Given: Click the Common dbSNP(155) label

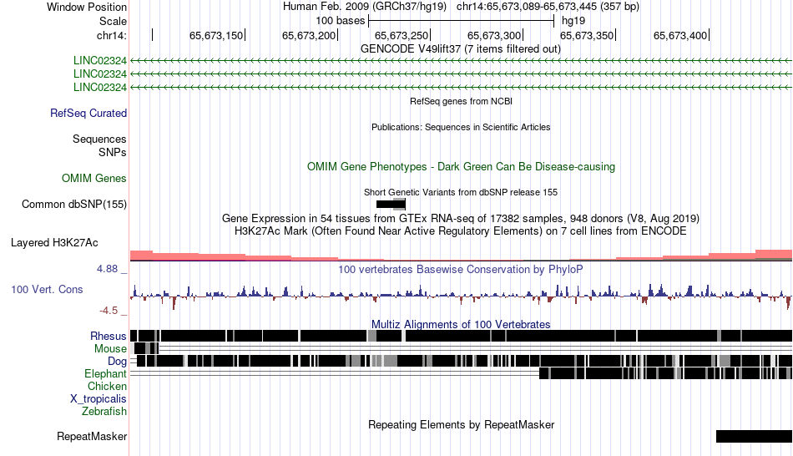Looking at the screenshot, I should coord(74,205).
